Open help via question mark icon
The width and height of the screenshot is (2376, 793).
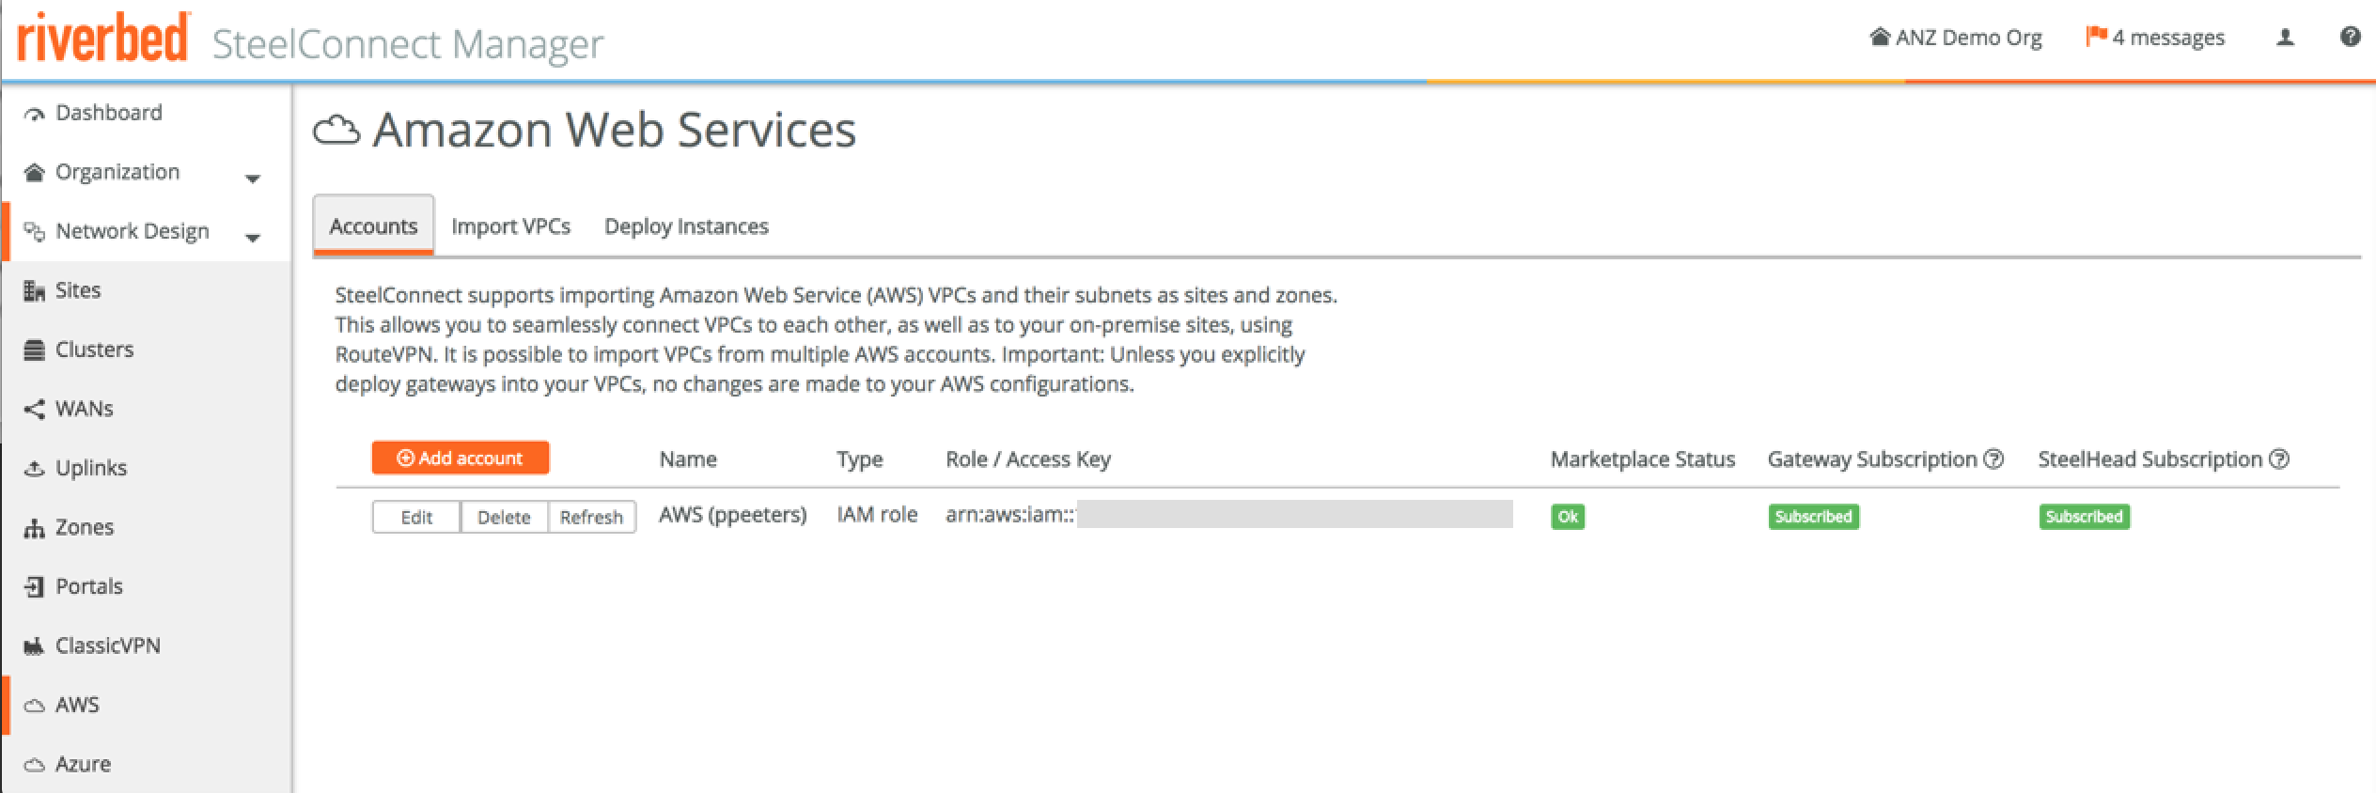[x=2350, y=38]
